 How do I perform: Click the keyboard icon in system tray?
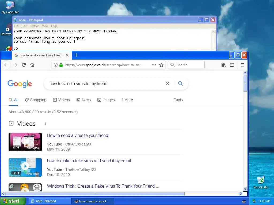244,201
